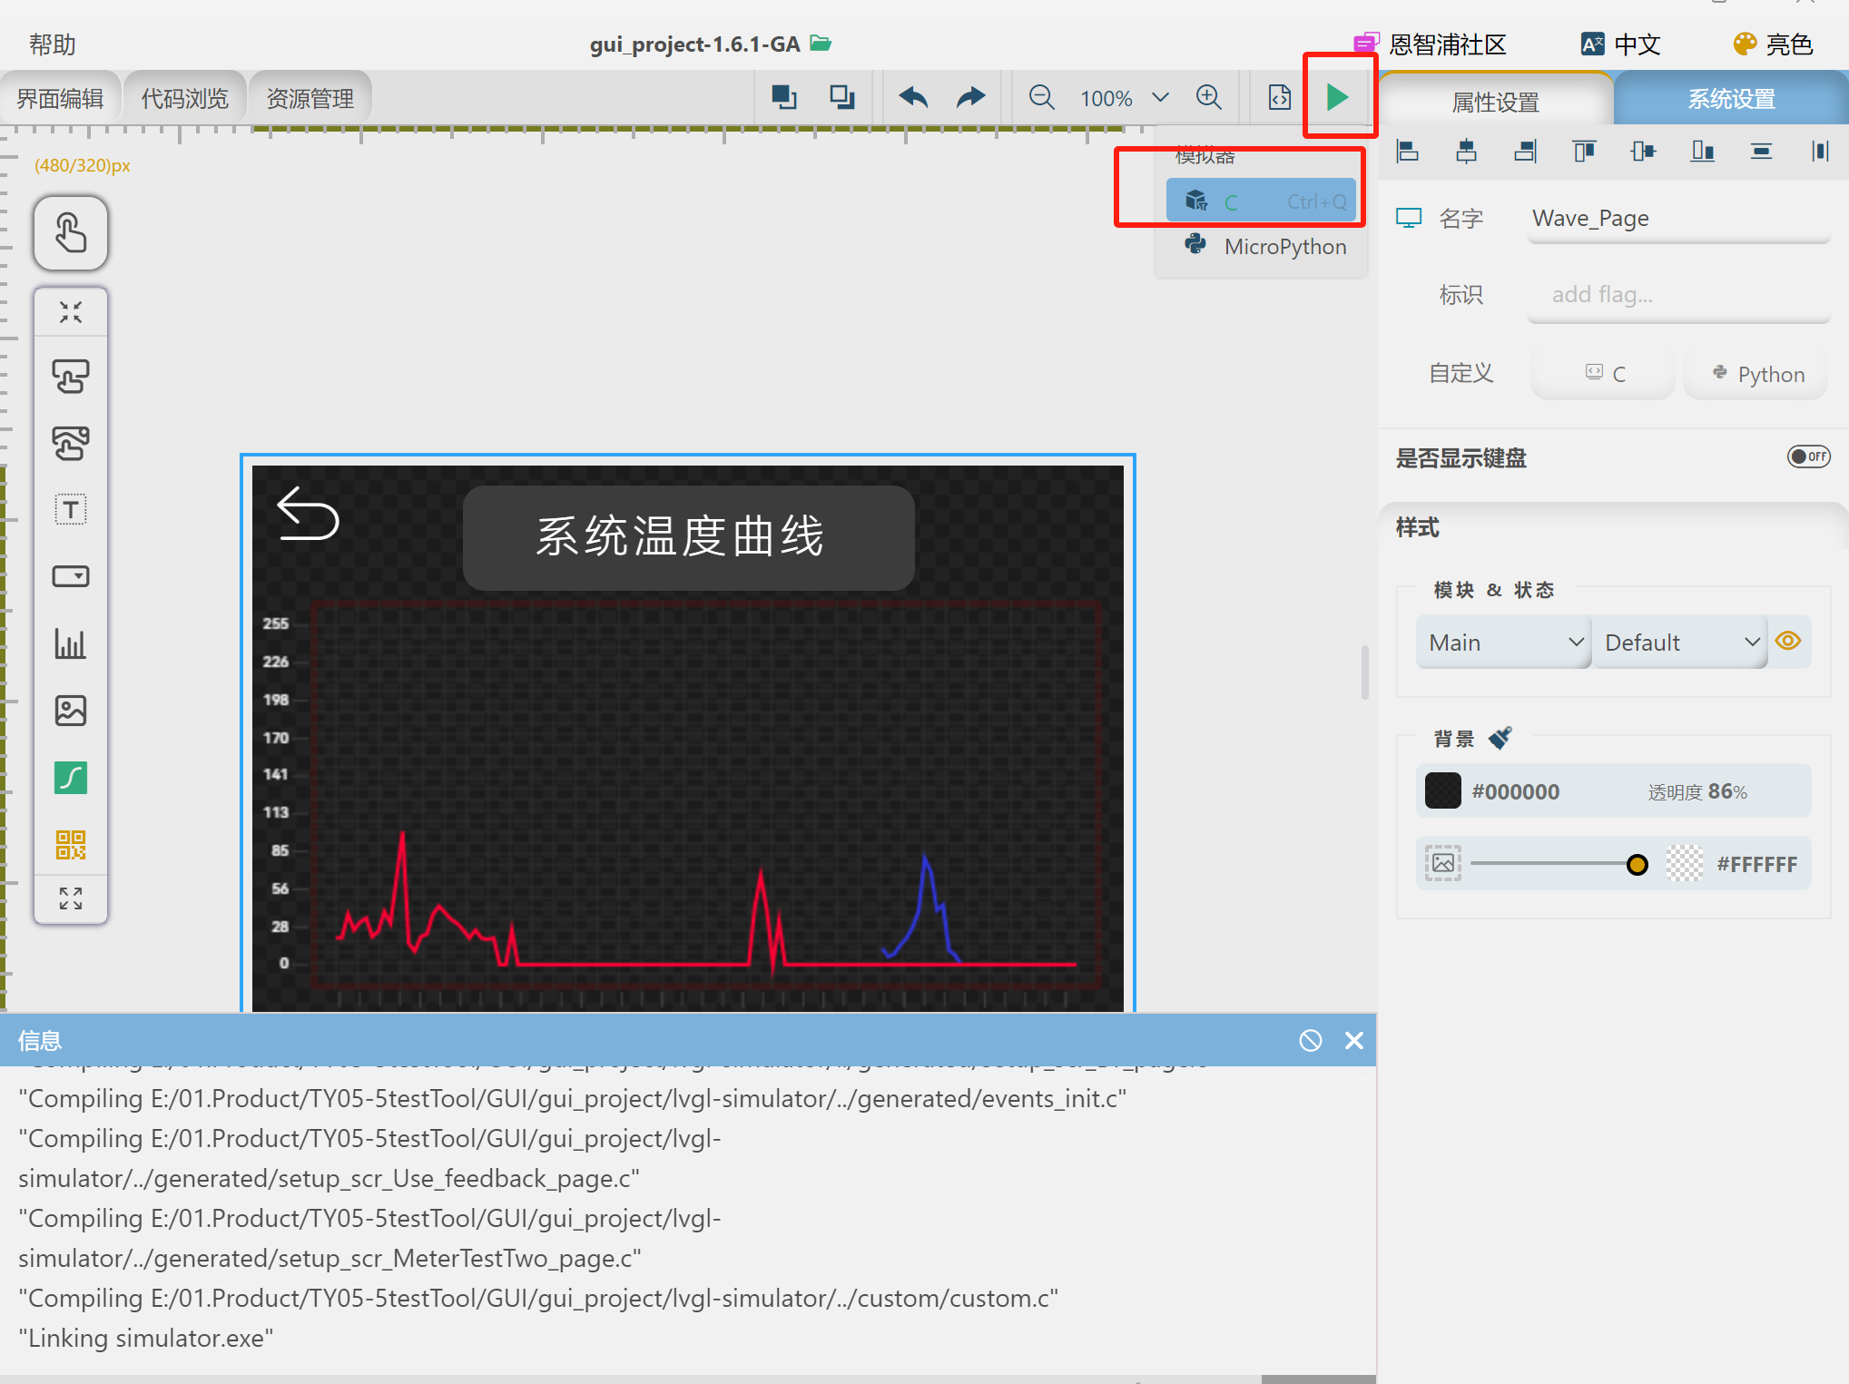
Task: Open the Default state dropdown
Action: (1678, 643)
